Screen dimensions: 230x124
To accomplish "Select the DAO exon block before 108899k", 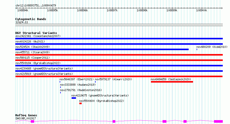I will [x=164, y=121].
